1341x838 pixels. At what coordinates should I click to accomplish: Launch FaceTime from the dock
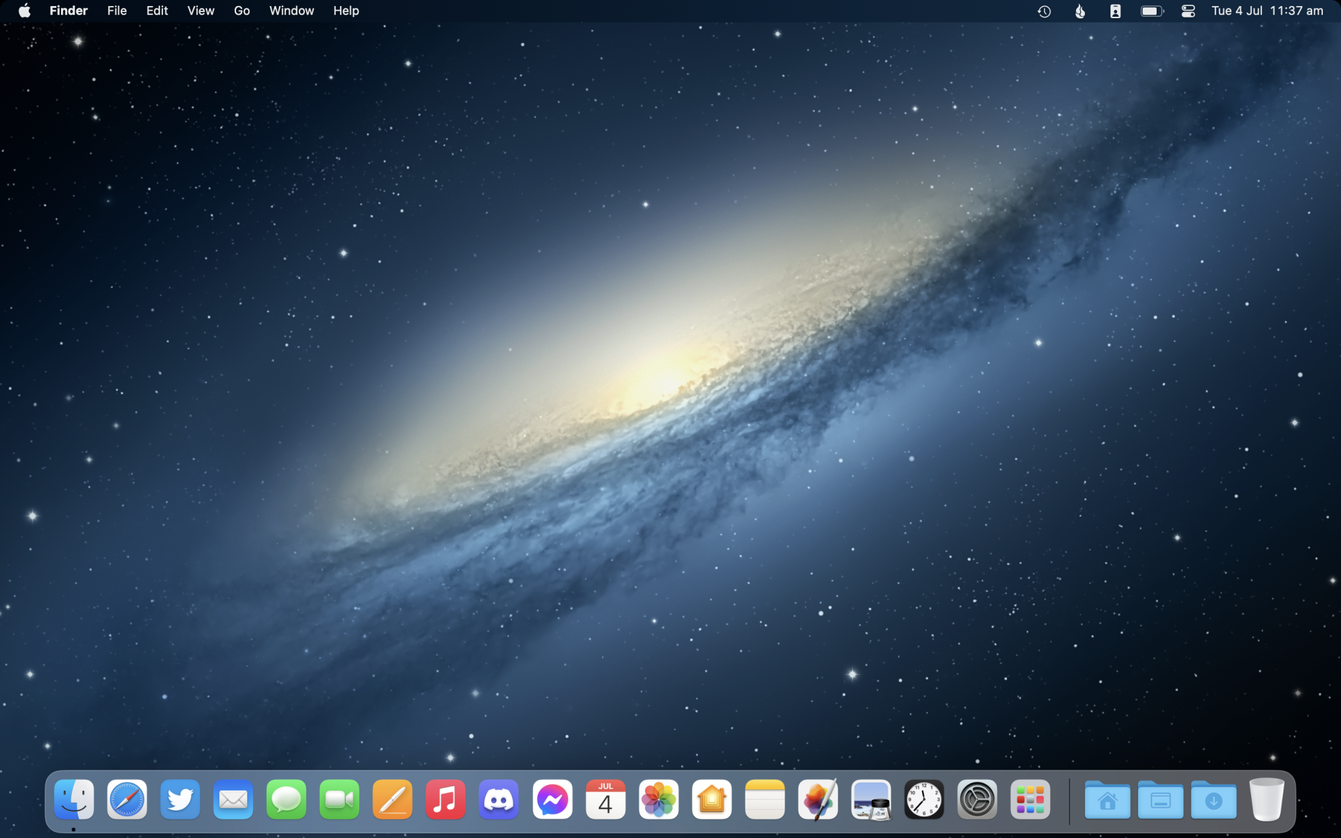tap(339, 799)
